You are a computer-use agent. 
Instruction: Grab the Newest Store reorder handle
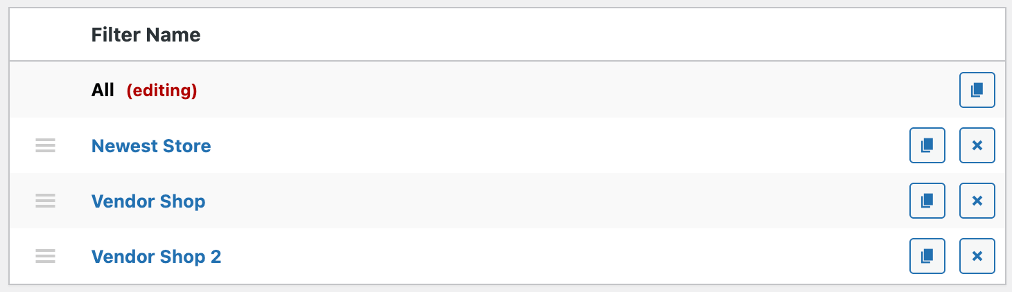(x=45, y=145)
